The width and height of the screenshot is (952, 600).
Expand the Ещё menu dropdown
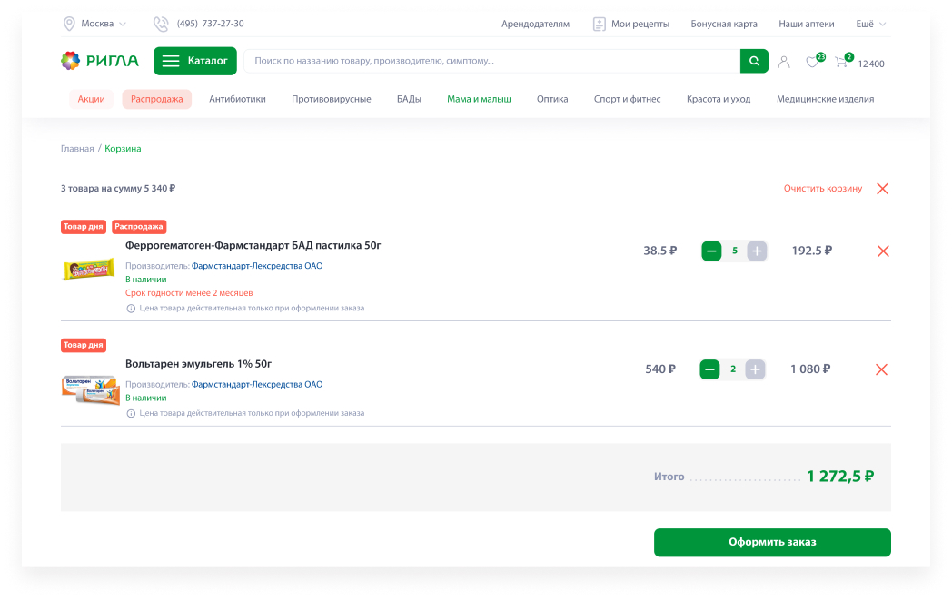pyautogui.click(x=871, y=24)
